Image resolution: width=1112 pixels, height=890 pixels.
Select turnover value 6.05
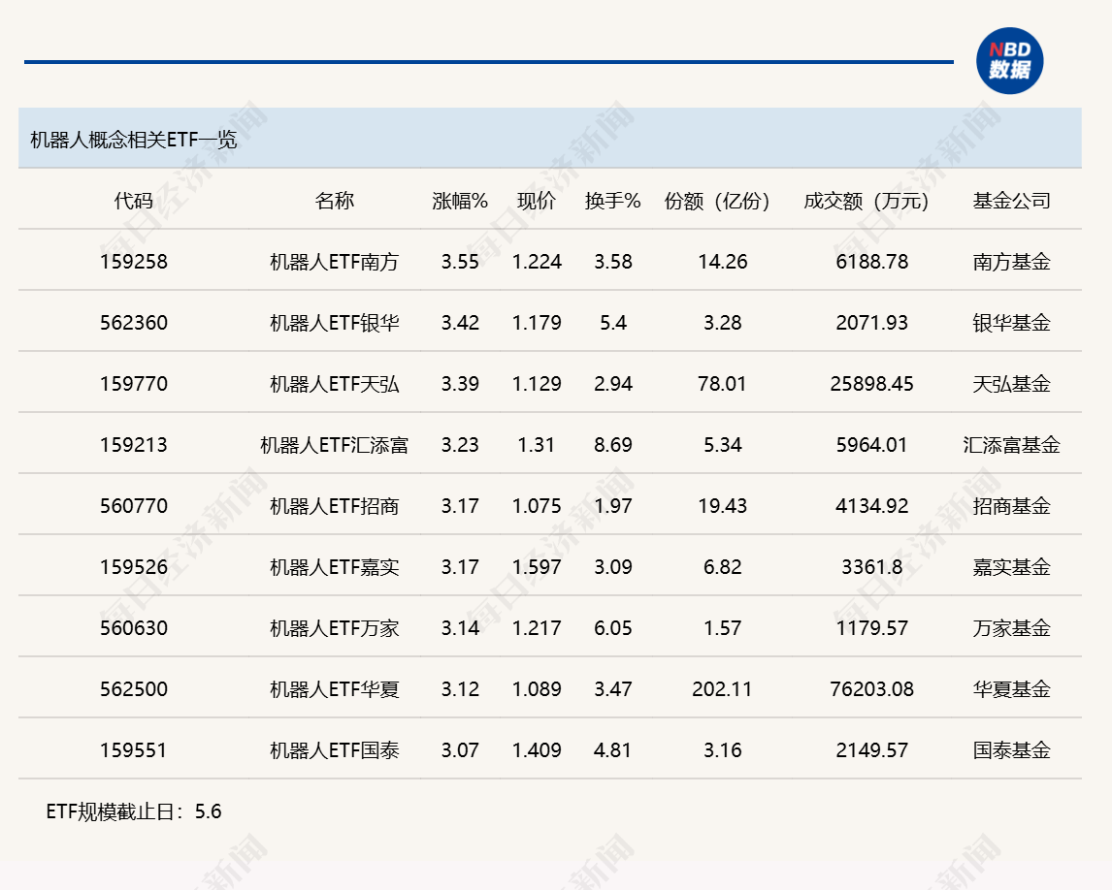(x=612, y=627)
